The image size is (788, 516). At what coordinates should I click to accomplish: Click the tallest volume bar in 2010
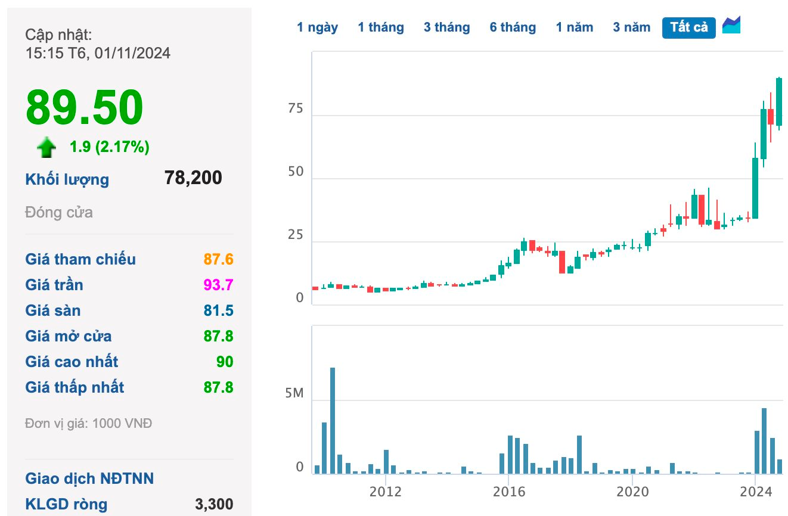click(x=333, y=421)
